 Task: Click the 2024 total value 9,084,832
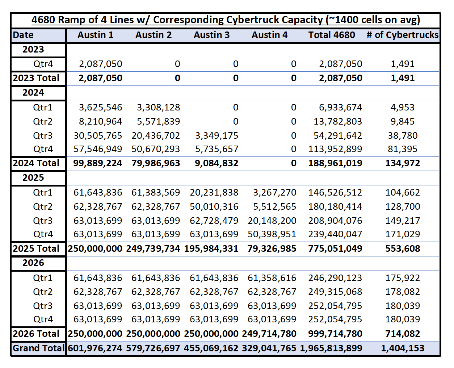(x=217, y=163)
